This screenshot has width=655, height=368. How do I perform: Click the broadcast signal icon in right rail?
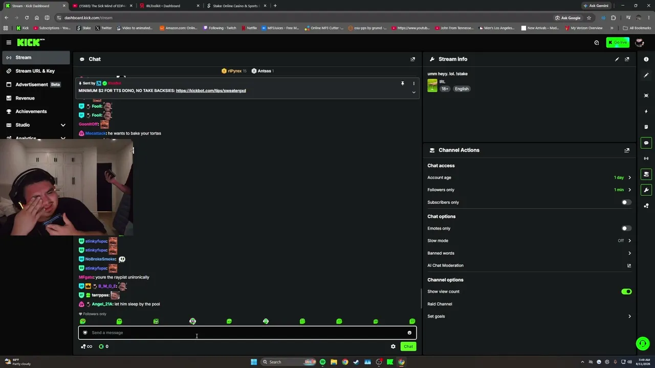click(x=646, y=158)
